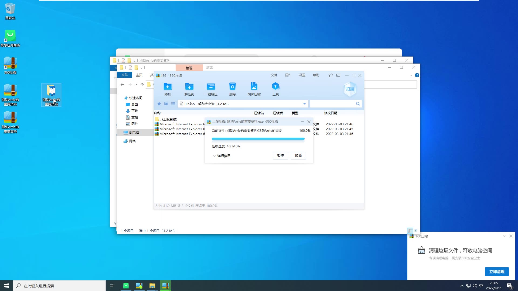The image size is (518, 291).
Task: Open Task View on the taskbar
Action: pos(112,286)
